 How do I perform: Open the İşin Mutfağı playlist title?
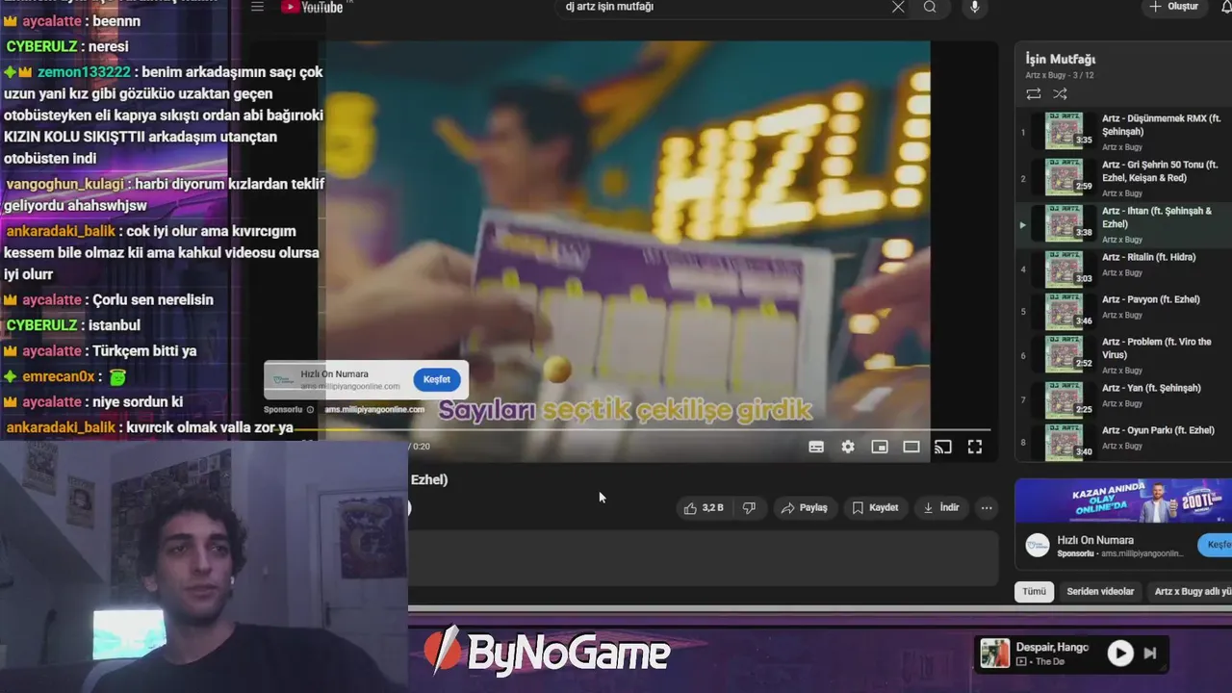tap(1060, 59)
